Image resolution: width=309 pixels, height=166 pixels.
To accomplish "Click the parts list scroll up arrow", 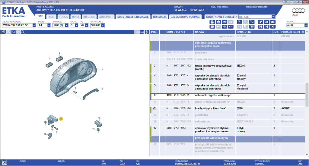I will click(307, 32).
